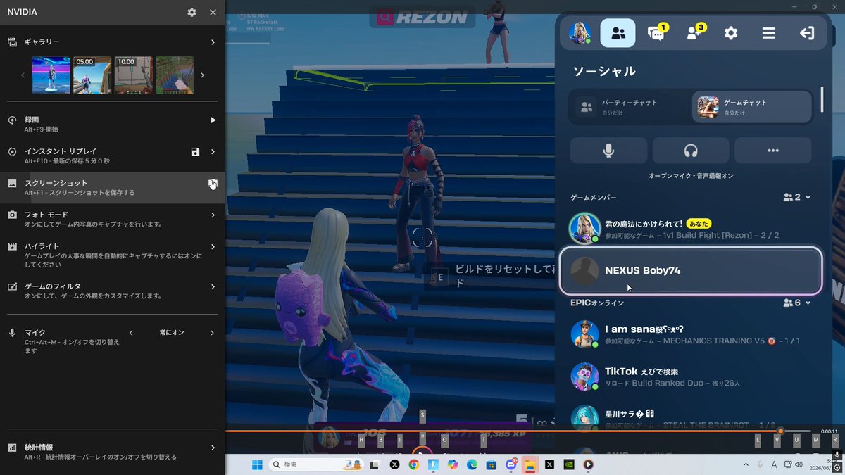The width and height of the screenshot is (845, 475).
Task: Open Microsoft Store from taskbar
Action: pyautogui.click(x=492, y=464)
